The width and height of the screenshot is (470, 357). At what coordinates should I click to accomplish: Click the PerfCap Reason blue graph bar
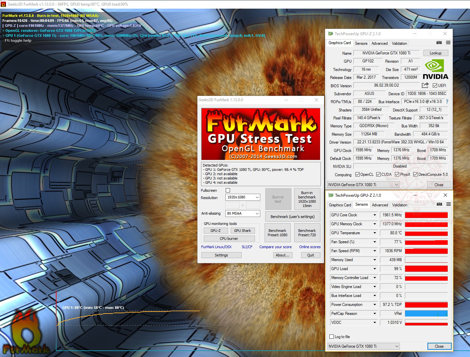point(426,314)
